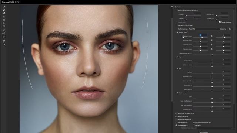The width and height of the screenshot is (237, 133).
Task: Click the right Eye Width slider
Action: click(223, 46)
